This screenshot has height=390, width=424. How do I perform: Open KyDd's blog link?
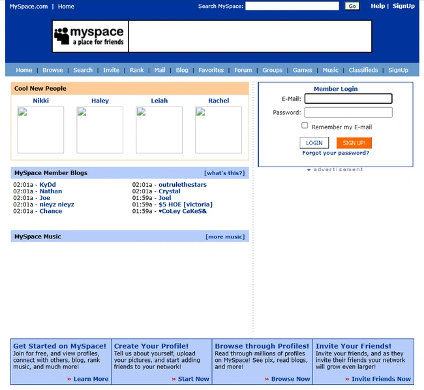(48, 185)
